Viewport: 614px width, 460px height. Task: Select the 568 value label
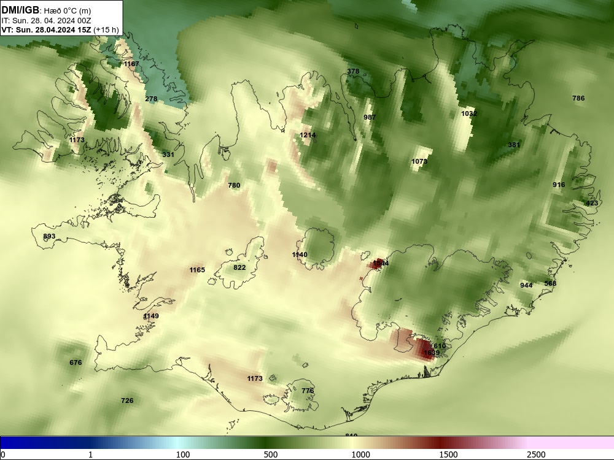[550, 283]
